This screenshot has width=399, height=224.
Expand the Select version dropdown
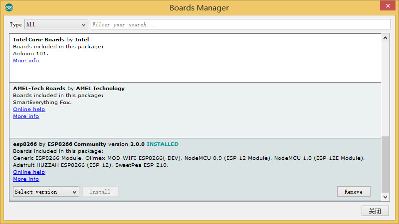[x=46, y=192]
